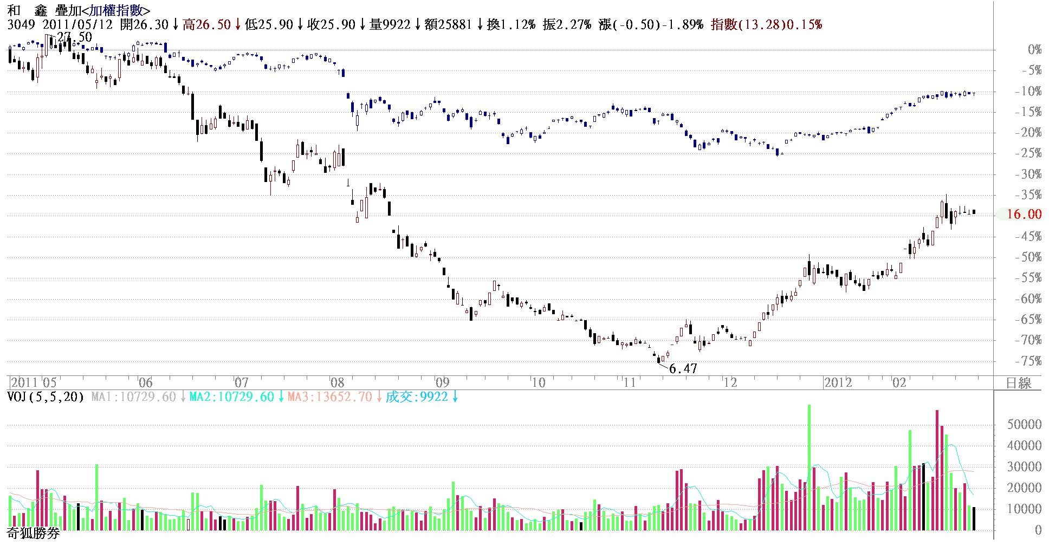Click the MA3:13652.70 legend entry

330,397
